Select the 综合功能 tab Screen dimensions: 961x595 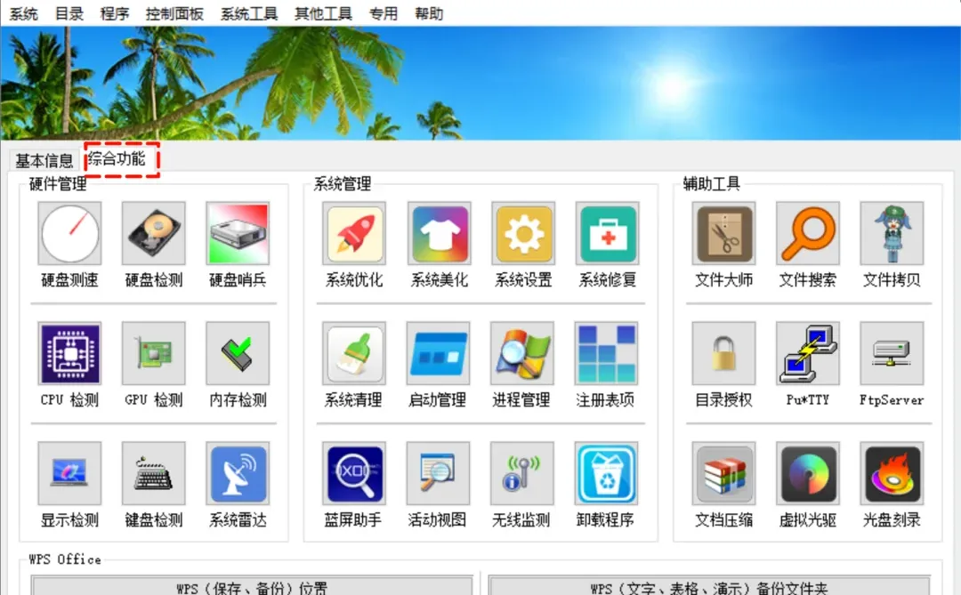click(x=120, y=160)
